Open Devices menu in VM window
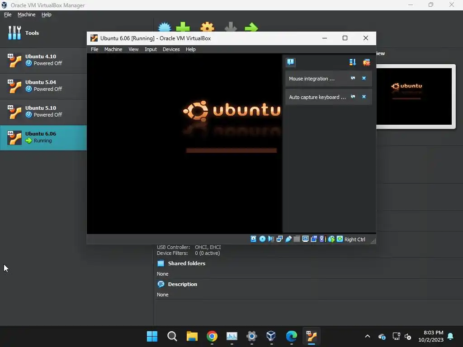The width and height of the screenshot is (463, 347). pyautogui.click(x=171, y=49)
